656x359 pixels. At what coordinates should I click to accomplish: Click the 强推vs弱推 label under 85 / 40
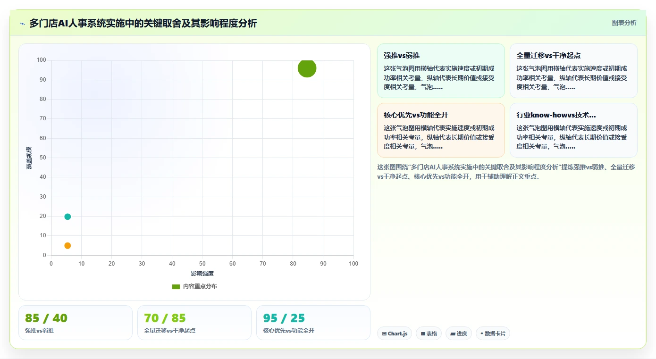[x=39, y=331]
